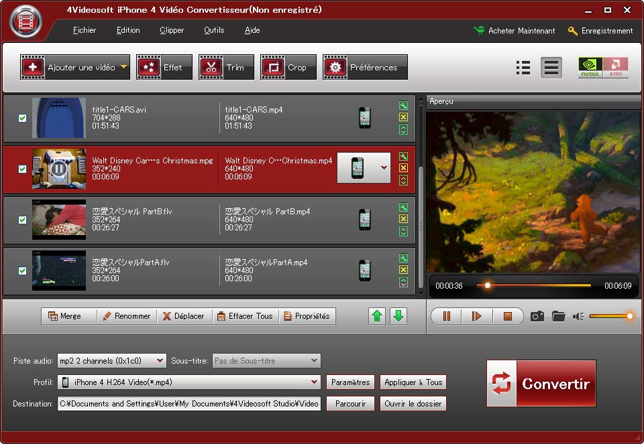Switch to the detailed list view icon
The image size is (644, 444).
523,68
